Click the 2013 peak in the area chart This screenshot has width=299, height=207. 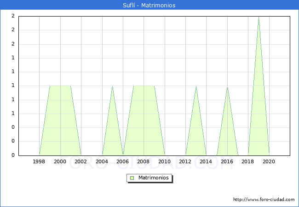click(x=196, y=86)
